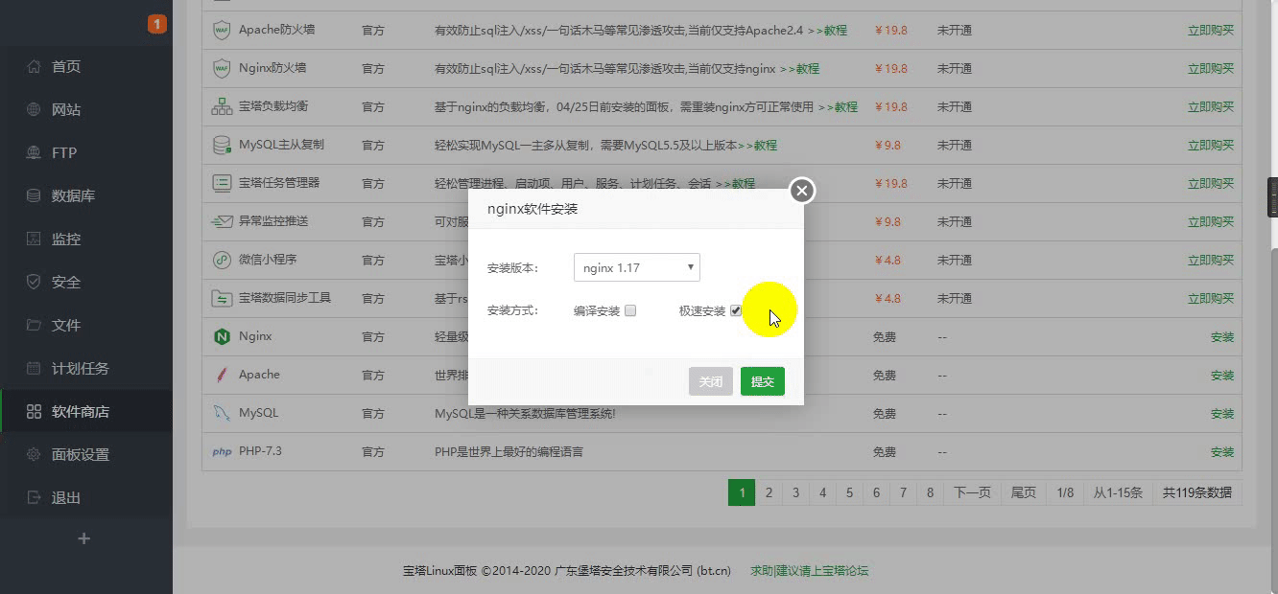The height and width of the screenshot is (594, 1278).
Task: Click 安装 link for Nginx row
Action: click(x=1222, y=336)
